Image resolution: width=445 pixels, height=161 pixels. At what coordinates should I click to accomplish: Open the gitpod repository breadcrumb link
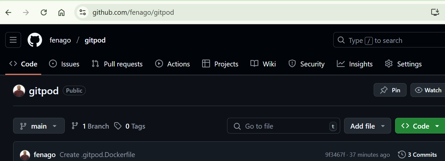pos(95,40)
